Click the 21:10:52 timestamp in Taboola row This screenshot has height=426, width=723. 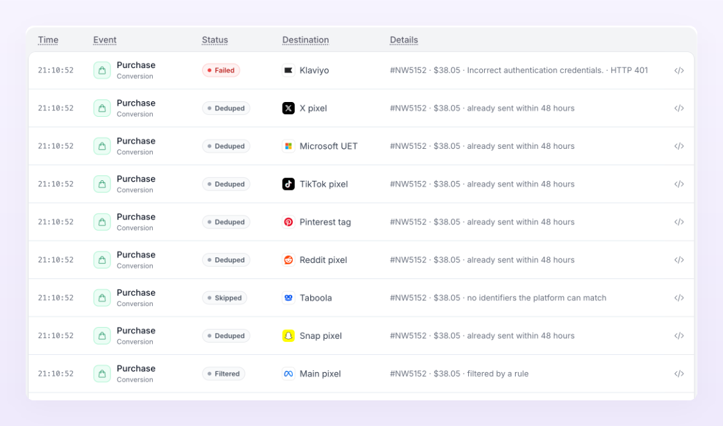click(x=56, y=298)
